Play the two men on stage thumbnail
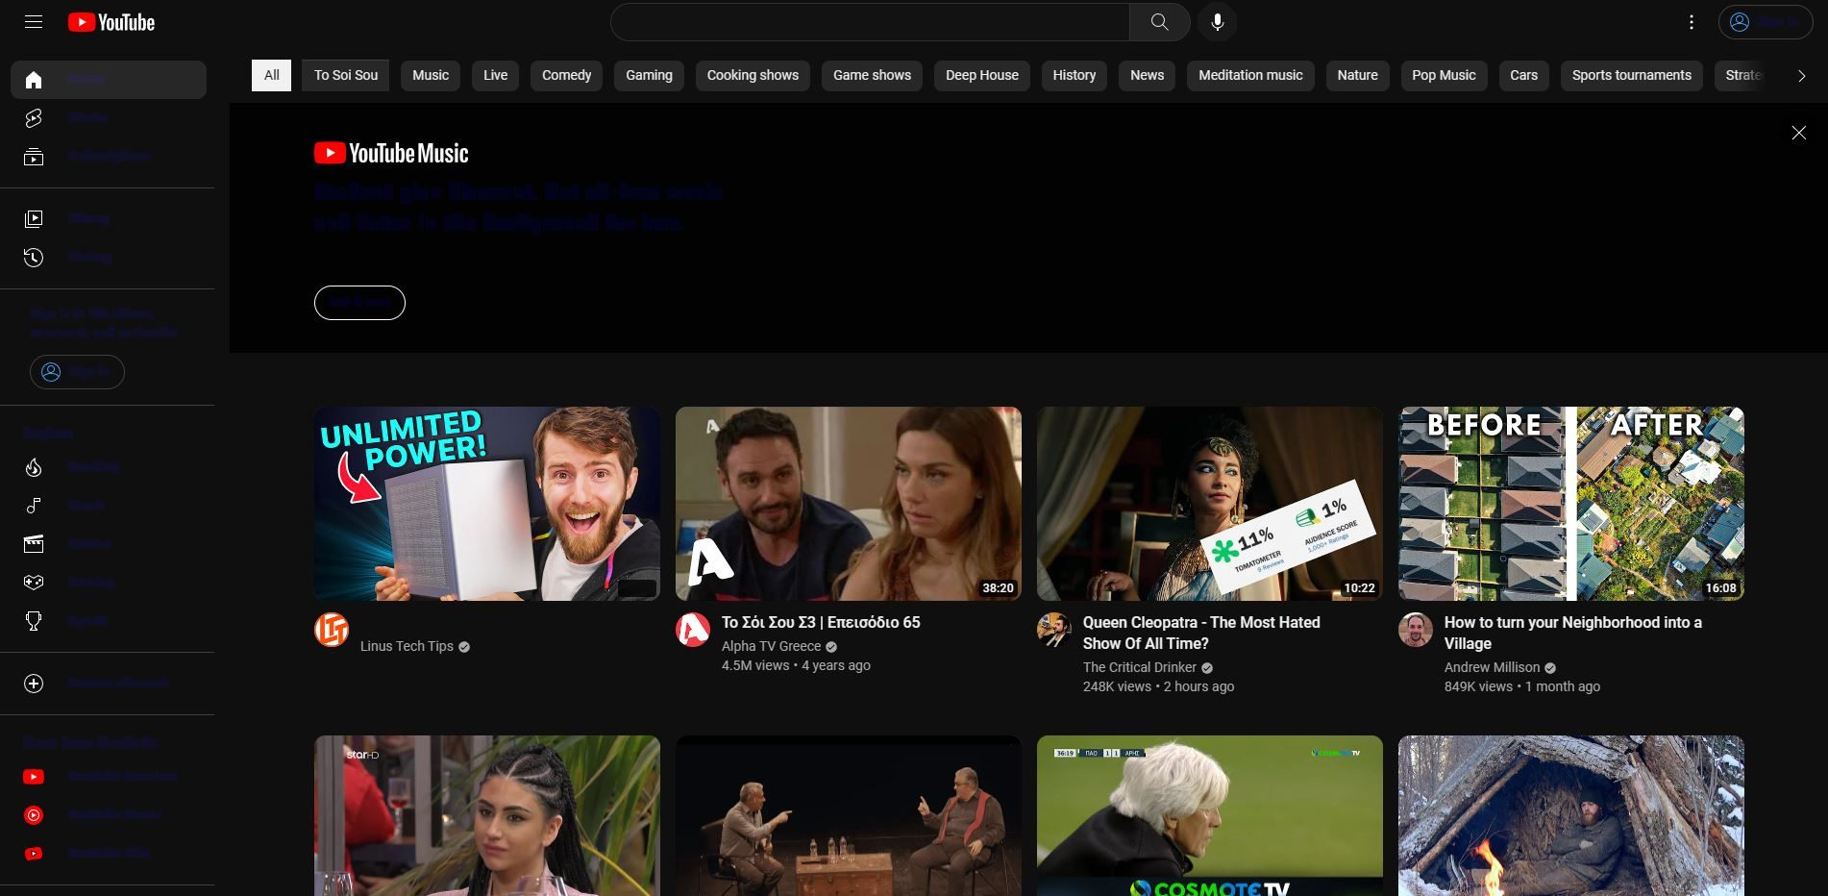 (849, 816)
